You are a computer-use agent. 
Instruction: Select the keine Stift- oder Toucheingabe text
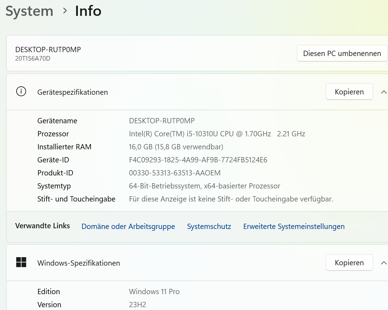coord(231,199)
